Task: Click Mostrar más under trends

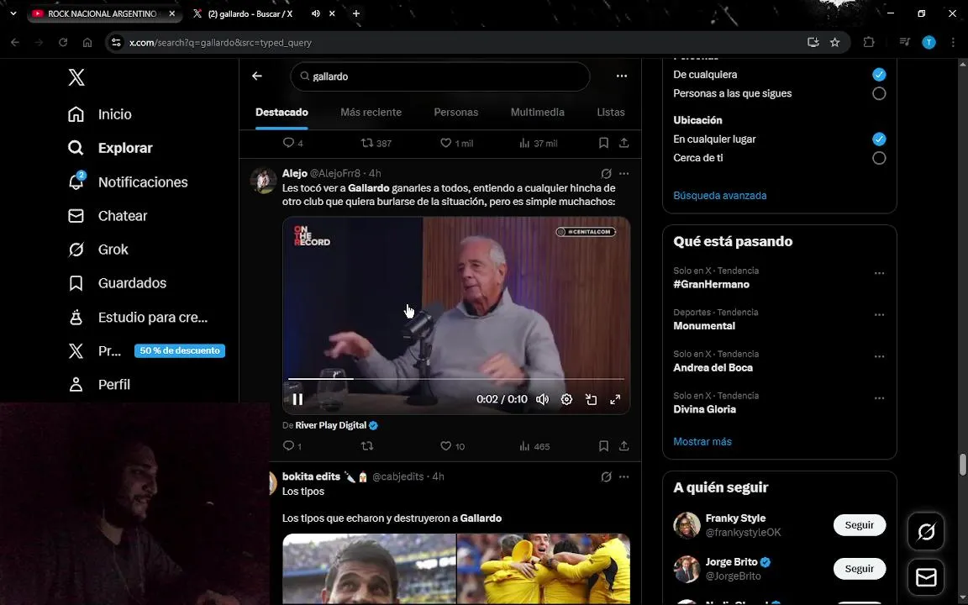Action: (x=702, y=442)
